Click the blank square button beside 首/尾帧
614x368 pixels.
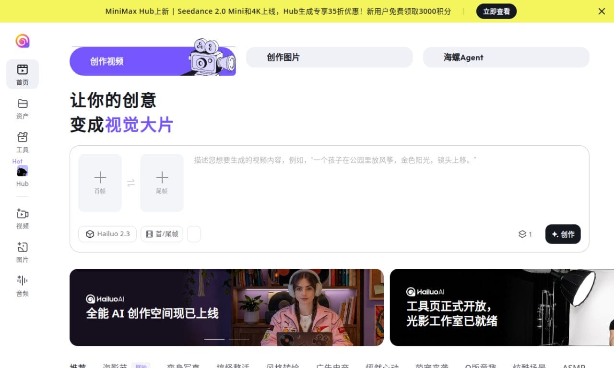coord(194,234)
